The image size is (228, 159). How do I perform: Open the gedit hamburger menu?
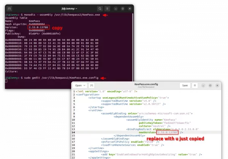pos(195,85)
